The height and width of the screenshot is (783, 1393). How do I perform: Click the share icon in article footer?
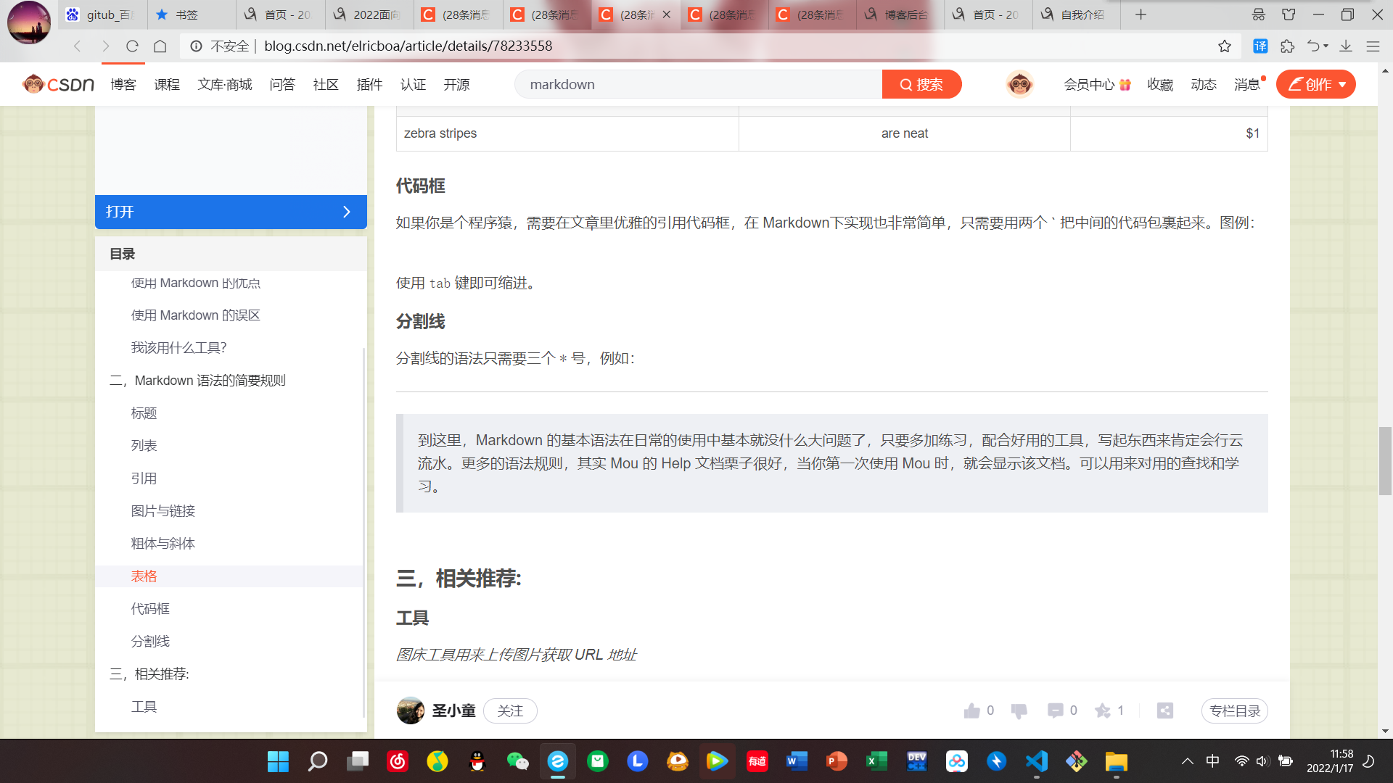tap(1165, 710)
